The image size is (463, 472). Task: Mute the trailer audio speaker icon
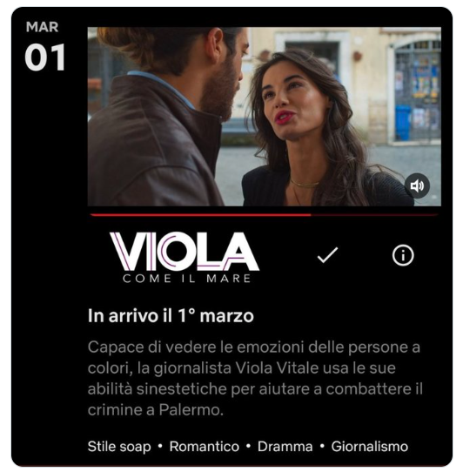pyautogui.click(x=417, y=185)
